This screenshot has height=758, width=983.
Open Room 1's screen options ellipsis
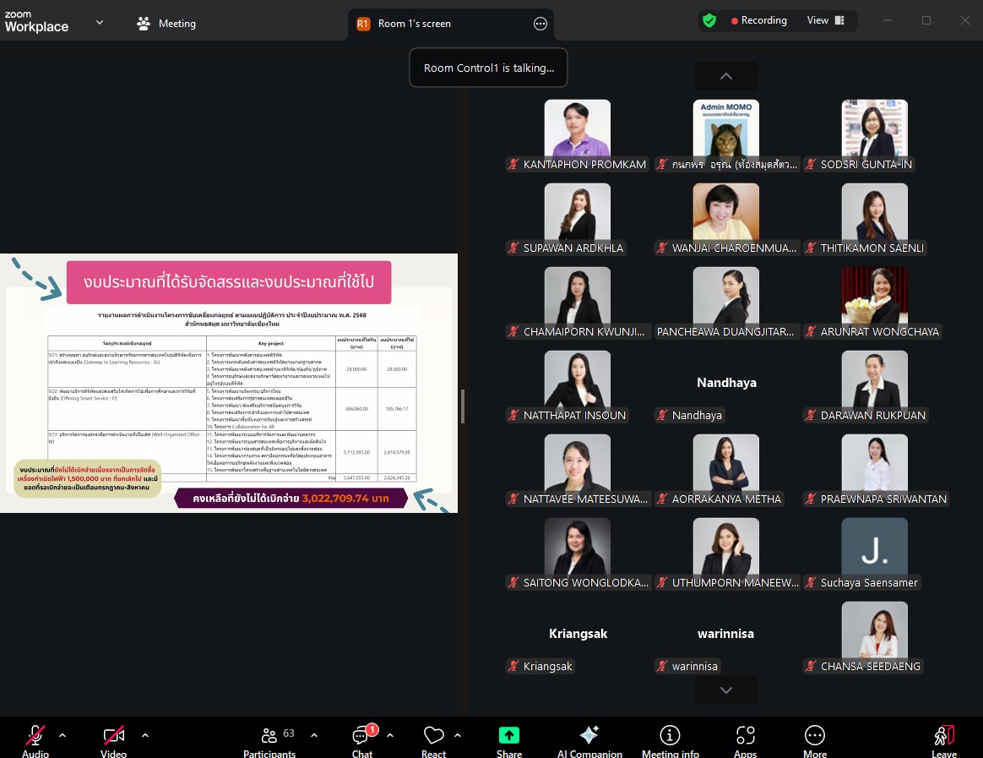[x=540, y=24]
